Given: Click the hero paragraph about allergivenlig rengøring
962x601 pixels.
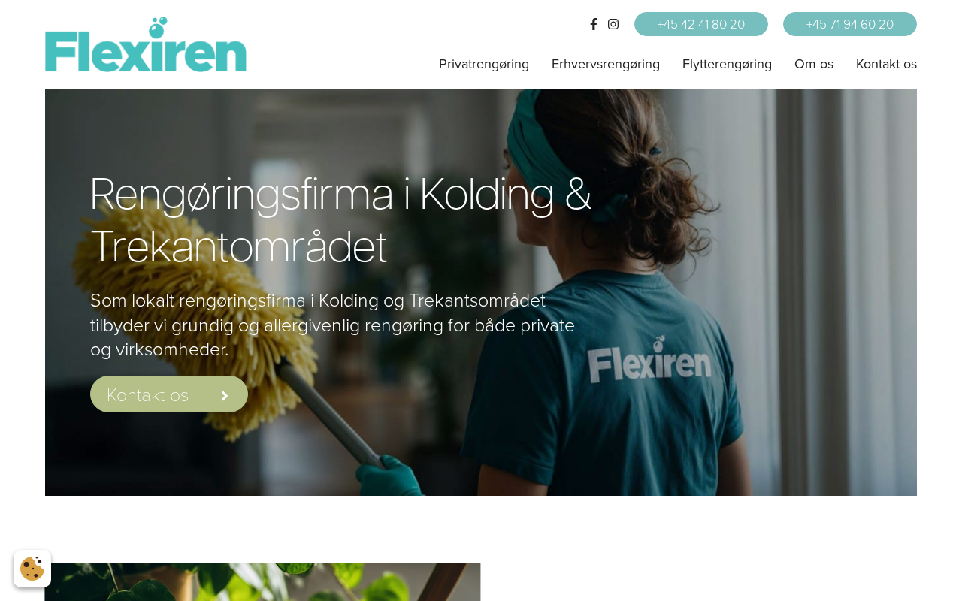Looking at the screenshot, I should coord(333,325).
